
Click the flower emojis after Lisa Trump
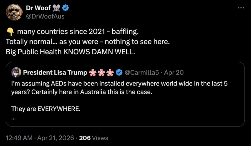coord(101,73)
